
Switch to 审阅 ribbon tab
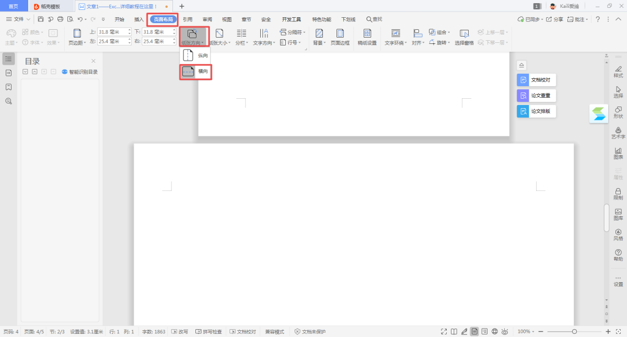tap(207, 19)
